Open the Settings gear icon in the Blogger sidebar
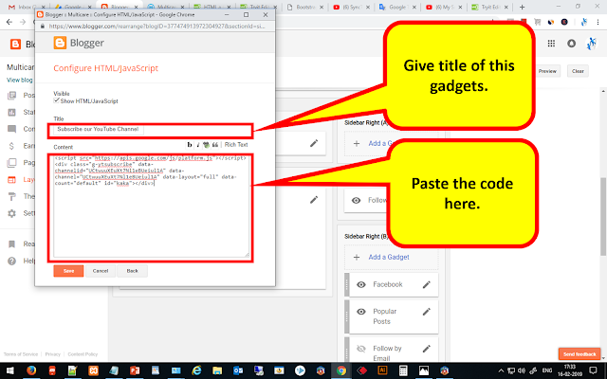Viewport: 607px width, 379px height. pyautogui.click(x=12, y=213)
